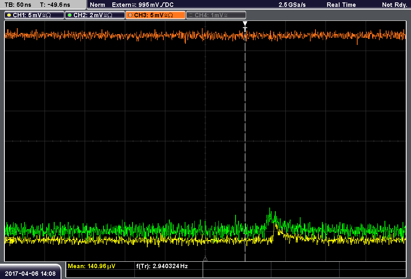Click the Extern 995 mV DC trigger source
Viewport: 411px width, 279px height.
pos(142,5)
